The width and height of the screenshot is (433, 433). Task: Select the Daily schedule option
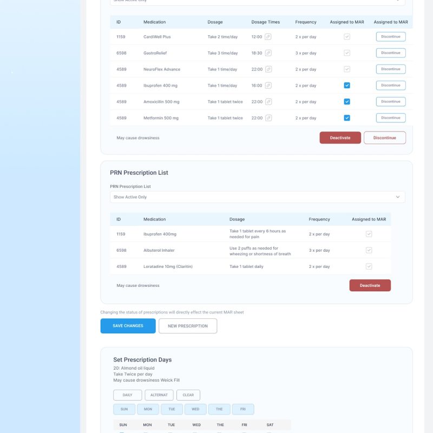(x=127, y=395)
